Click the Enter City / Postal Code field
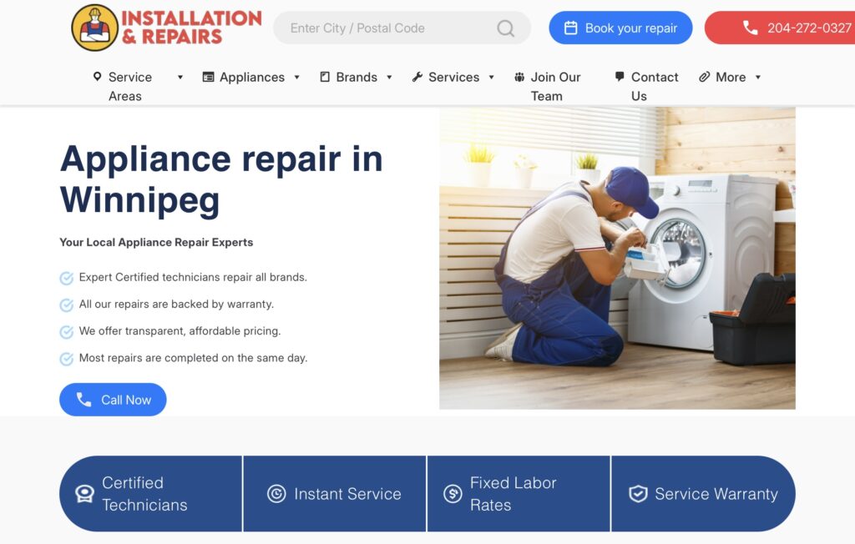 coord(402,28)
